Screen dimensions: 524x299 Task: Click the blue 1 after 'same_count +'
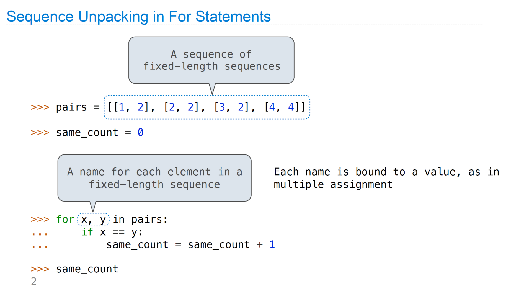click(272, 244)
